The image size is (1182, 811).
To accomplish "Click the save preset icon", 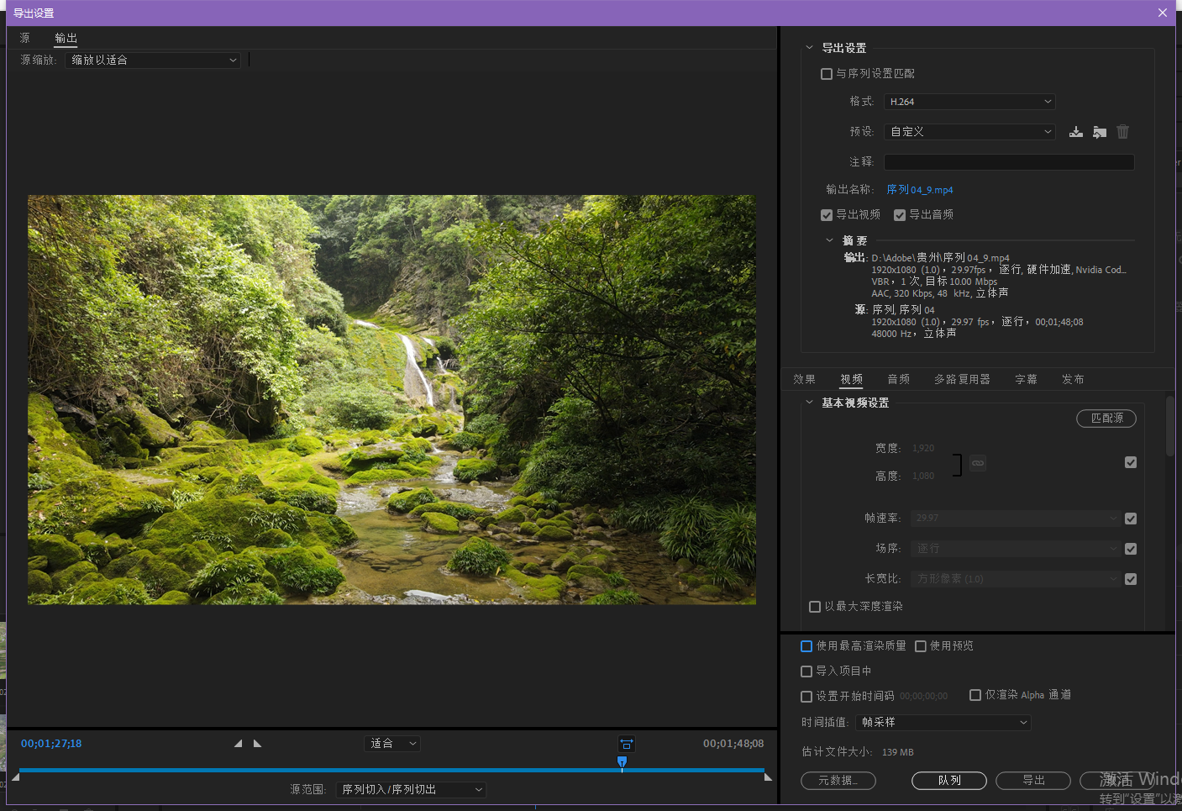I will pyautogui.click(x=1075, y=132).
